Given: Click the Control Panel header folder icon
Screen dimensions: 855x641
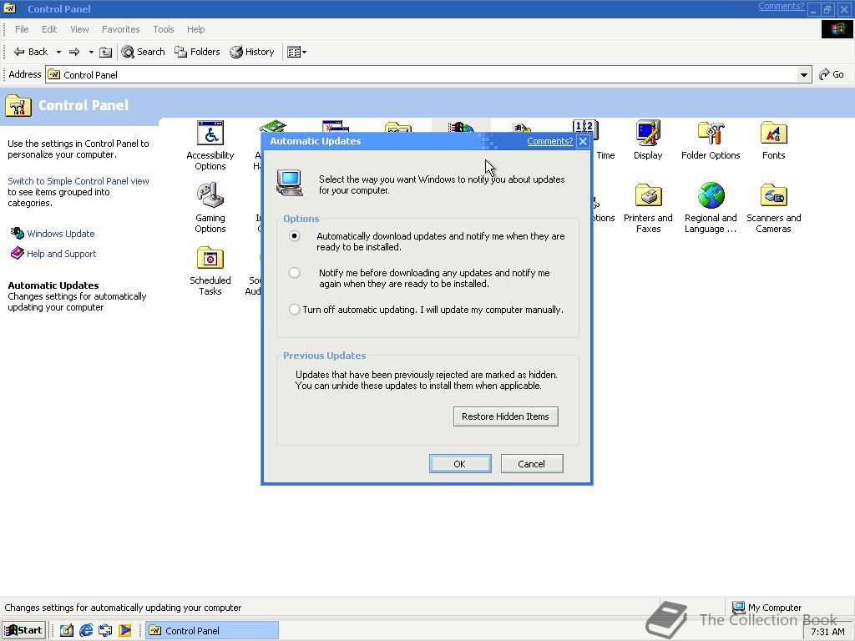Looking at the screenshot, I should click(18, 105).
